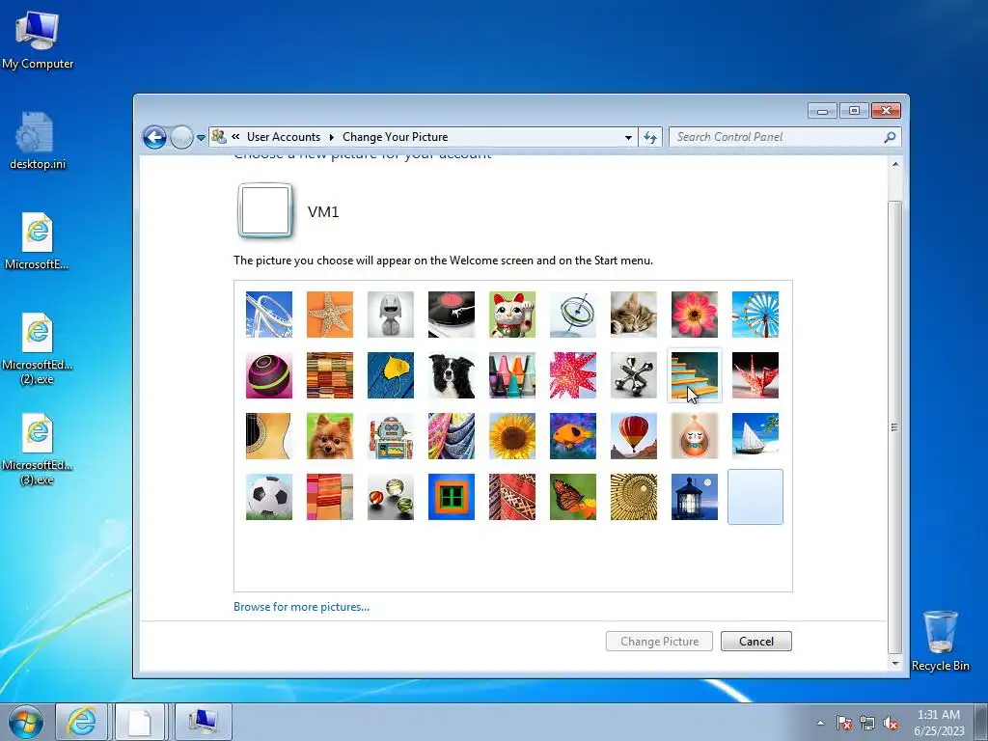Pick the soccer ball picture

[269, 497]
